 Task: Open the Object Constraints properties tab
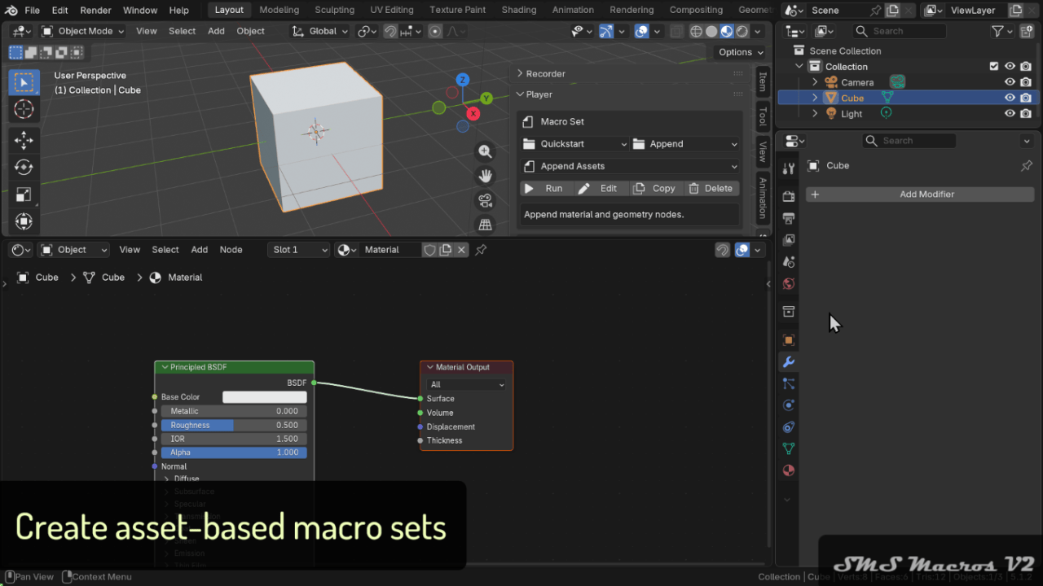[789, 427]
